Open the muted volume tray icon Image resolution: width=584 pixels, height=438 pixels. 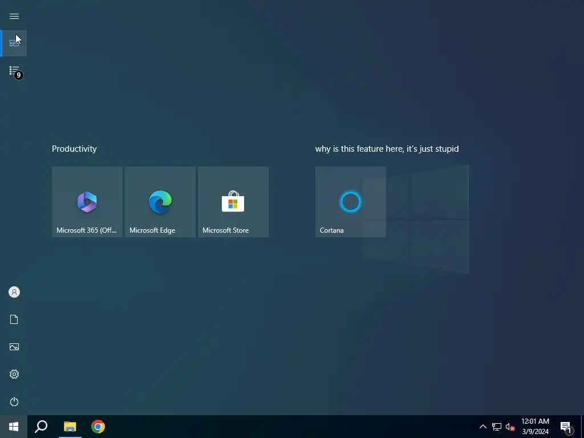coord(510,427)
